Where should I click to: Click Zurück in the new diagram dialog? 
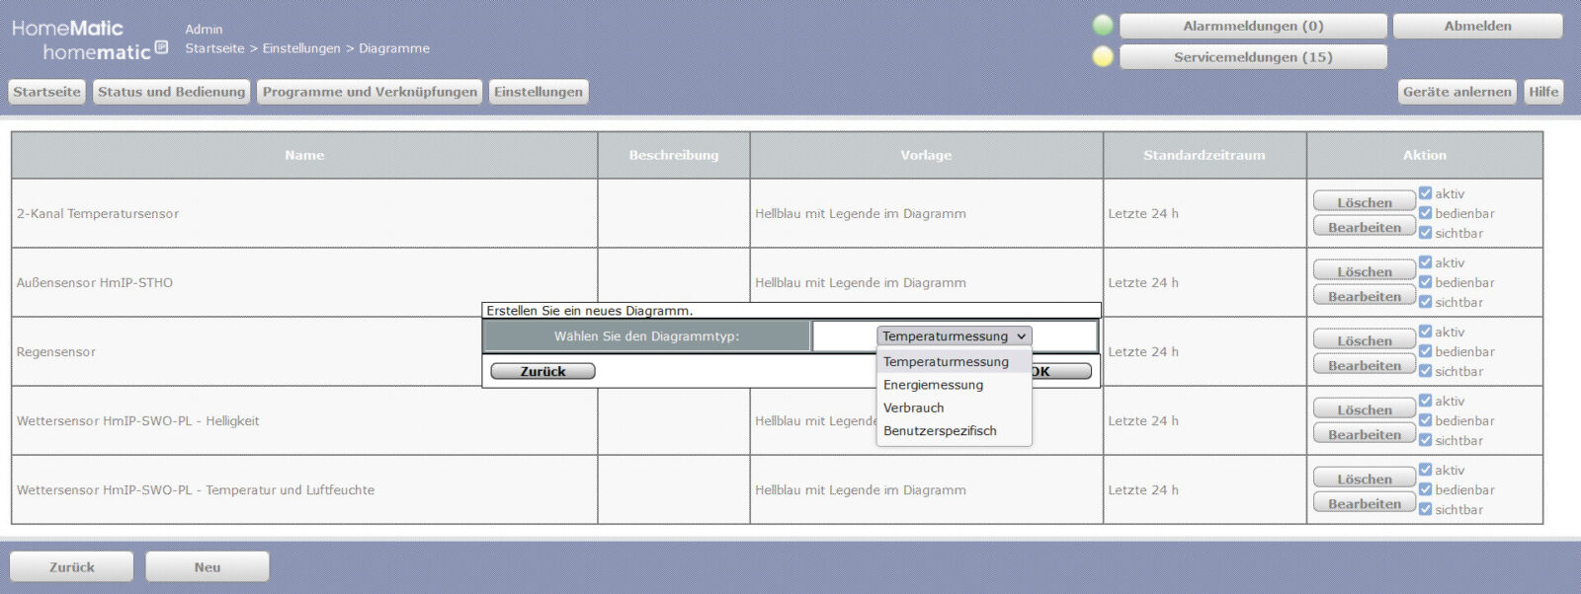coord(542,371)
